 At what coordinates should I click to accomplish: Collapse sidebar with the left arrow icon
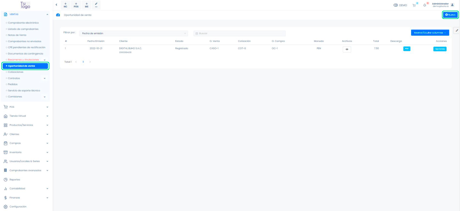click(x=57, y=5)
